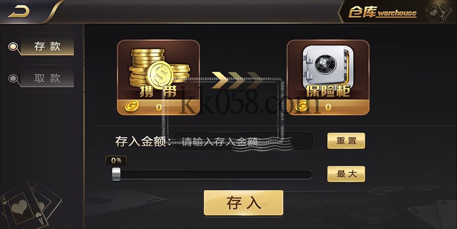This screenshot has width=457, height=229.
Task: Click the 最大 max button
Action: point(346,174)
